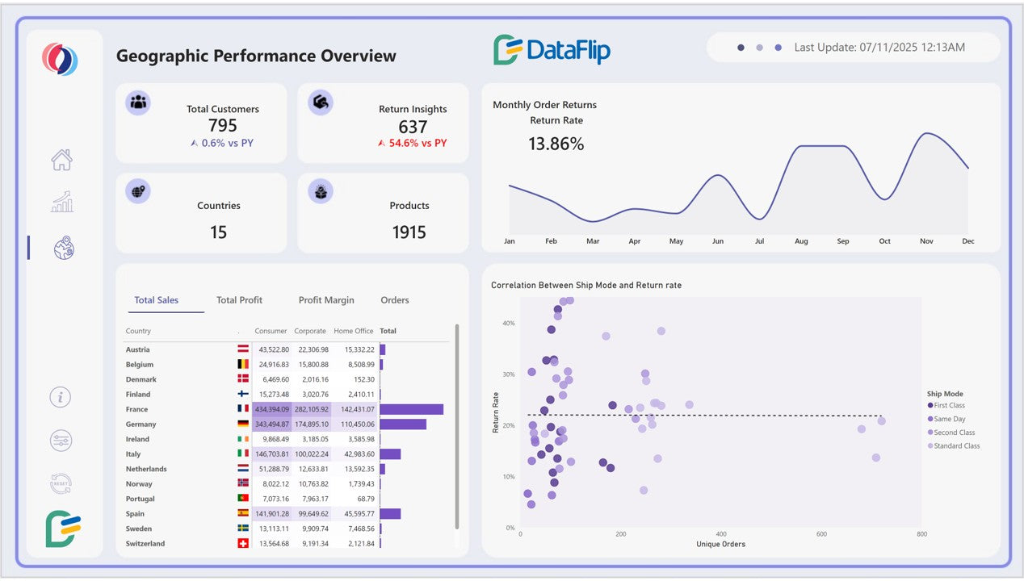This screenshot has height=581, width=1024.
Task: Click the globe icon on the Countries card
Action: coord(137,191)
